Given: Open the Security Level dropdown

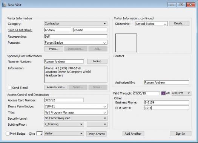Looking at the screenshot, I should [76, 118].
